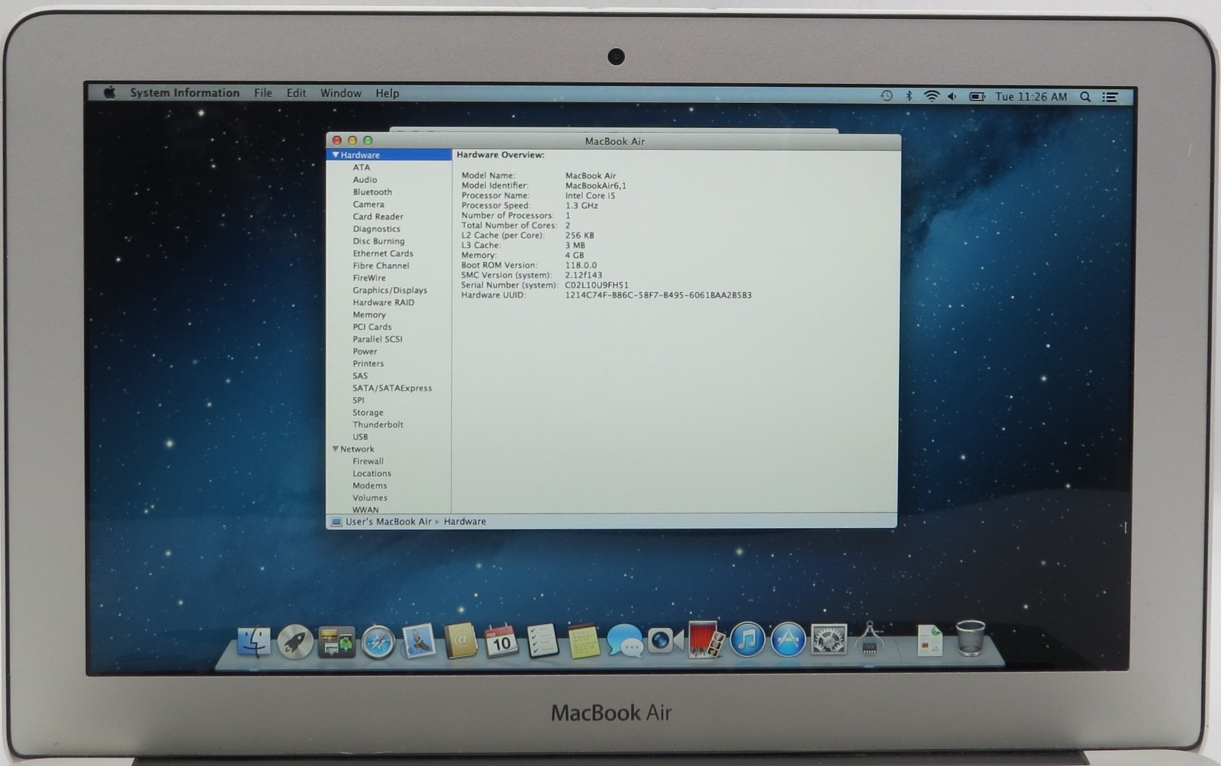Select Power in the sidebar
This screenshot has height=766, width=1221.
click(x=365, y=351)
